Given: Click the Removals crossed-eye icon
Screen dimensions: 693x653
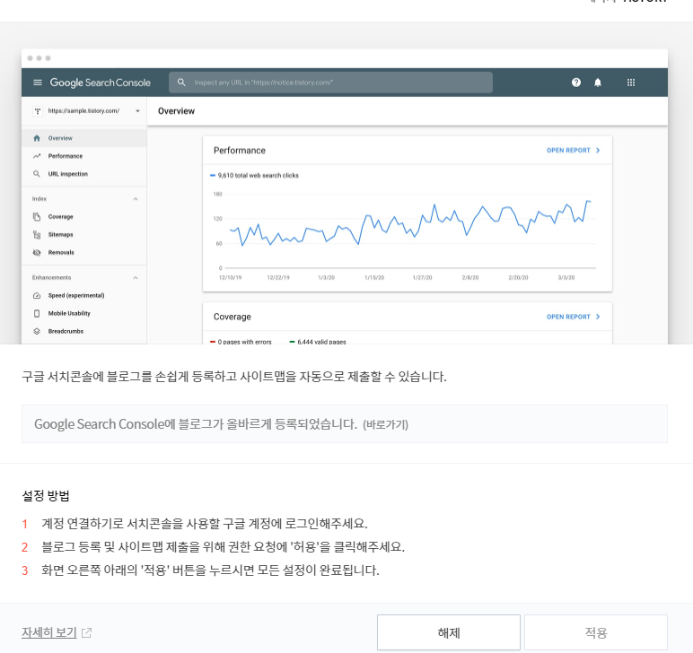Looking at the screenshot, I should tap(37, 253).
